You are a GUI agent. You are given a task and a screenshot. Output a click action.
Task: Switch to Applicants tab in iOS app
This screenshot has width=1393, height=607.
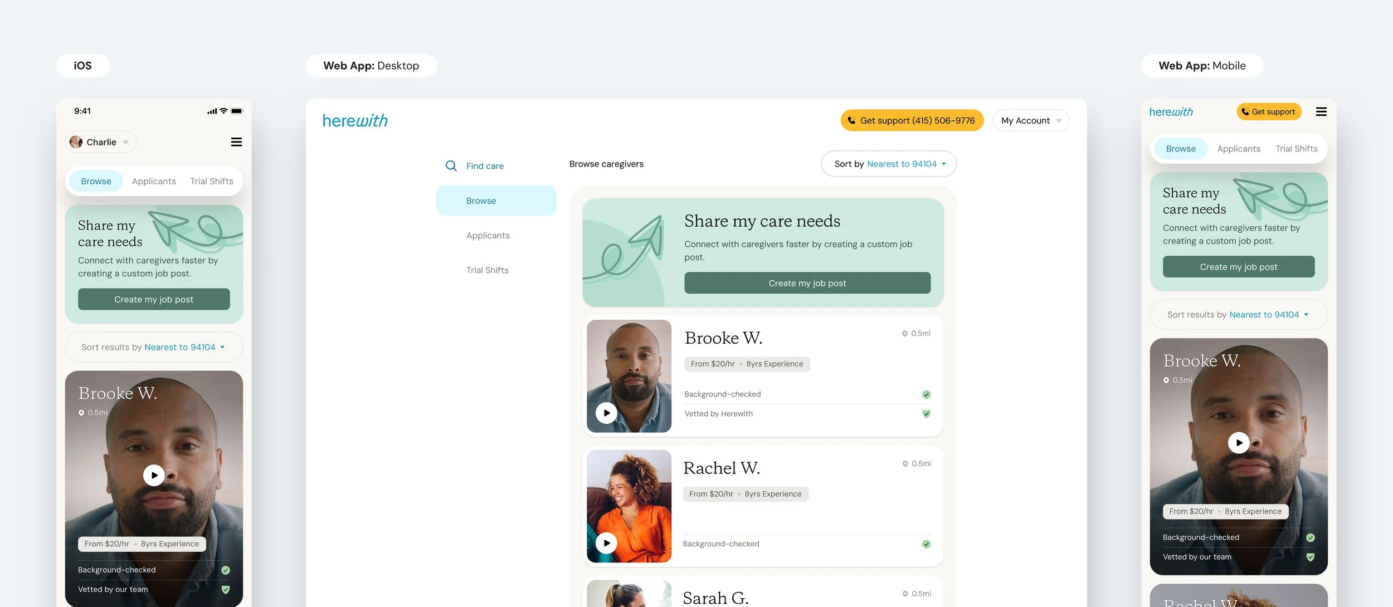click(154, 182)
